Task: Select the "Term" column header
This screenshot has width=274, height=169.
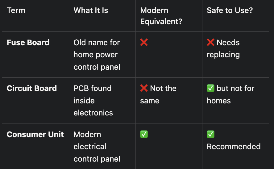Action: click(16, 10)
